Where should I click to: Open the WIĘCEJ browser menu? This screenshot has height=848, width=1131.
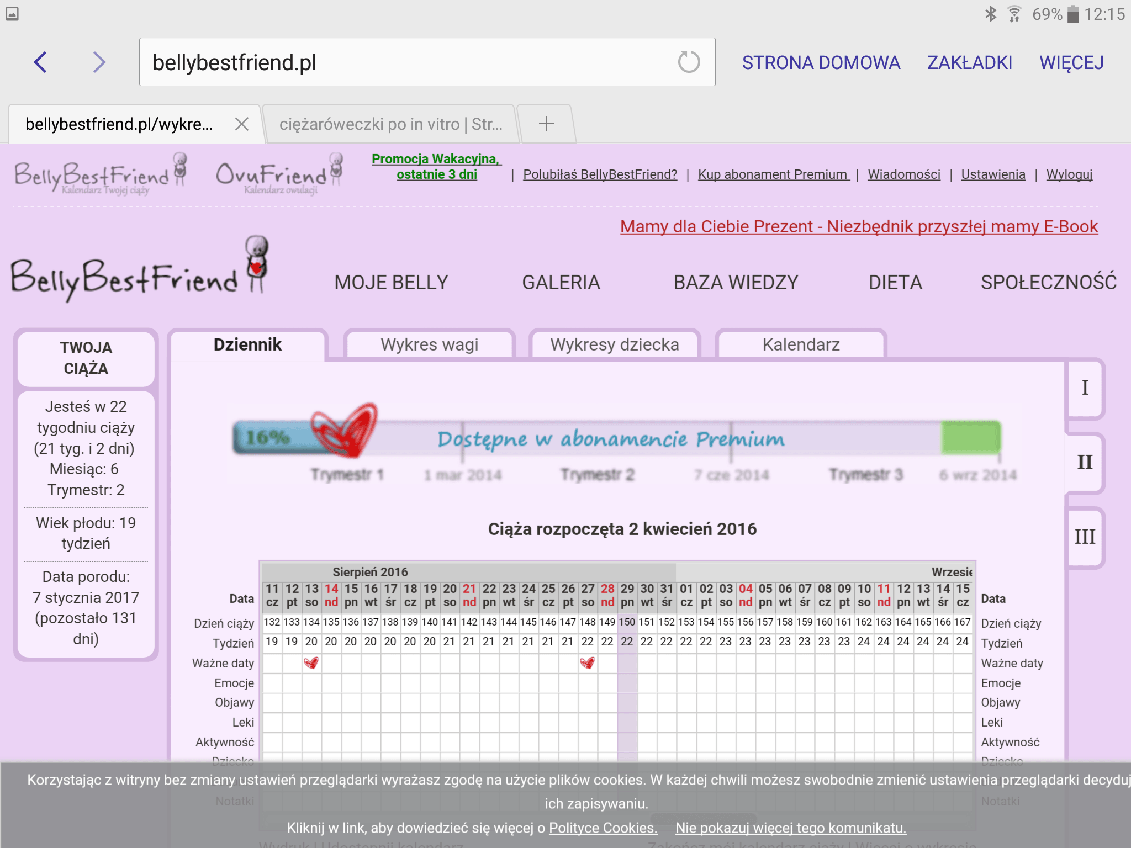click(x=1071, y=62)
